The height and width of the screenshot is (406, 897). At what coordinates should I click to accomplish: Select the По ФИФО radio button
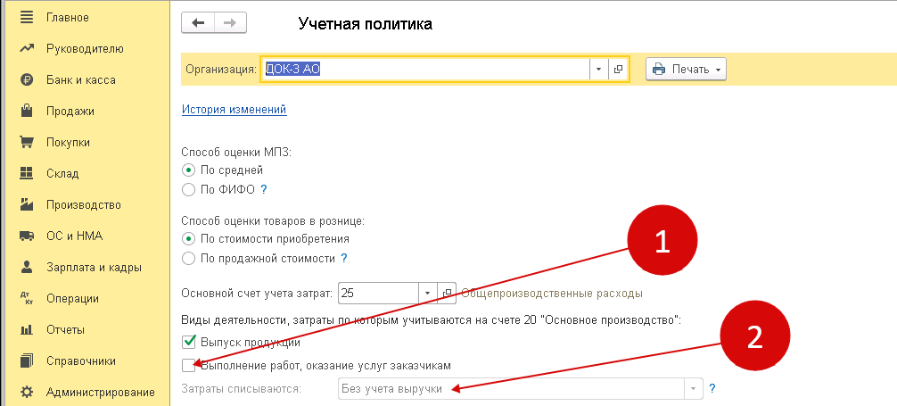pyautogui.click(x=188, y=189)
